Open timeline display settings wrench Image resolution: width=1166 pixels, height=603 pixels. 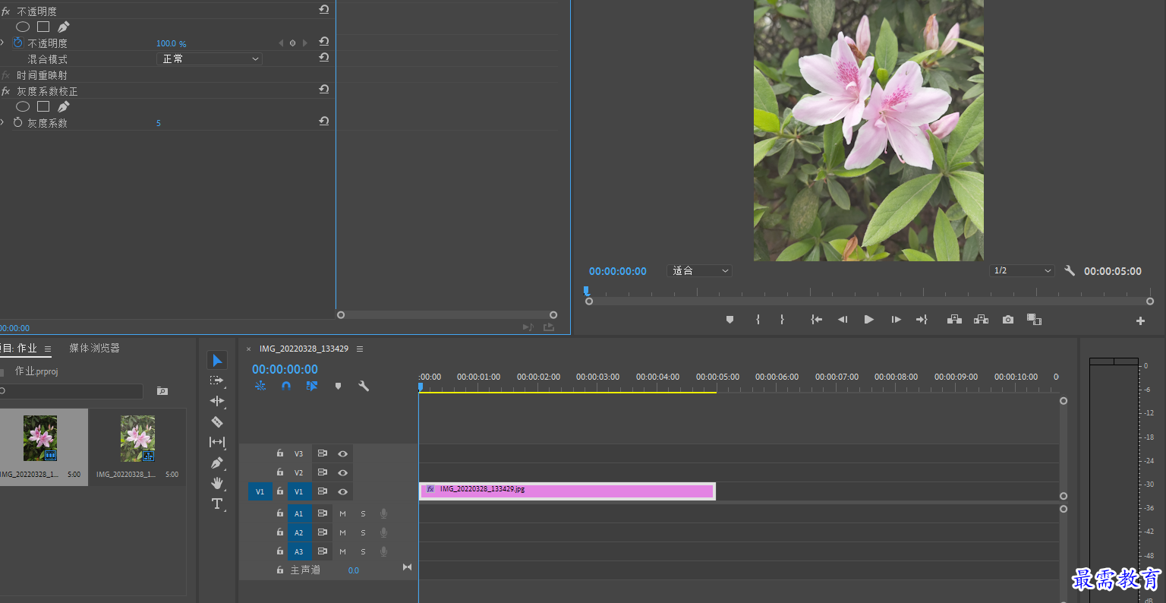364,386
